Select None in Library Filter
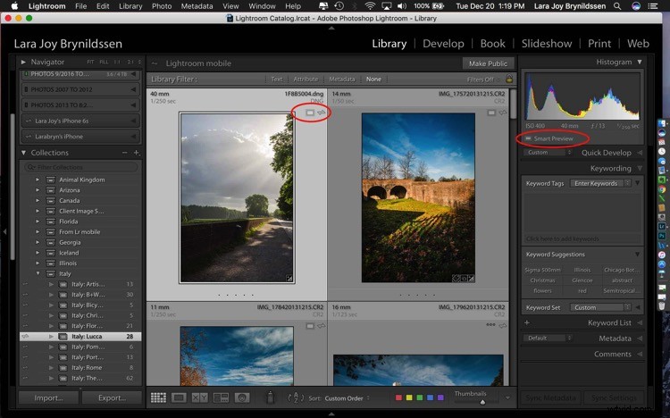Viewport: 670px width, 418px height. pyautogui.click(x=373, y=79)
